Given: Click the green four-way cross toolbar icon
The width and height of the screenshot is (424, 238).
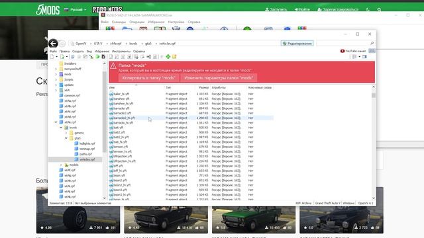Looking at the screenshot, I should tap(168, 57).
